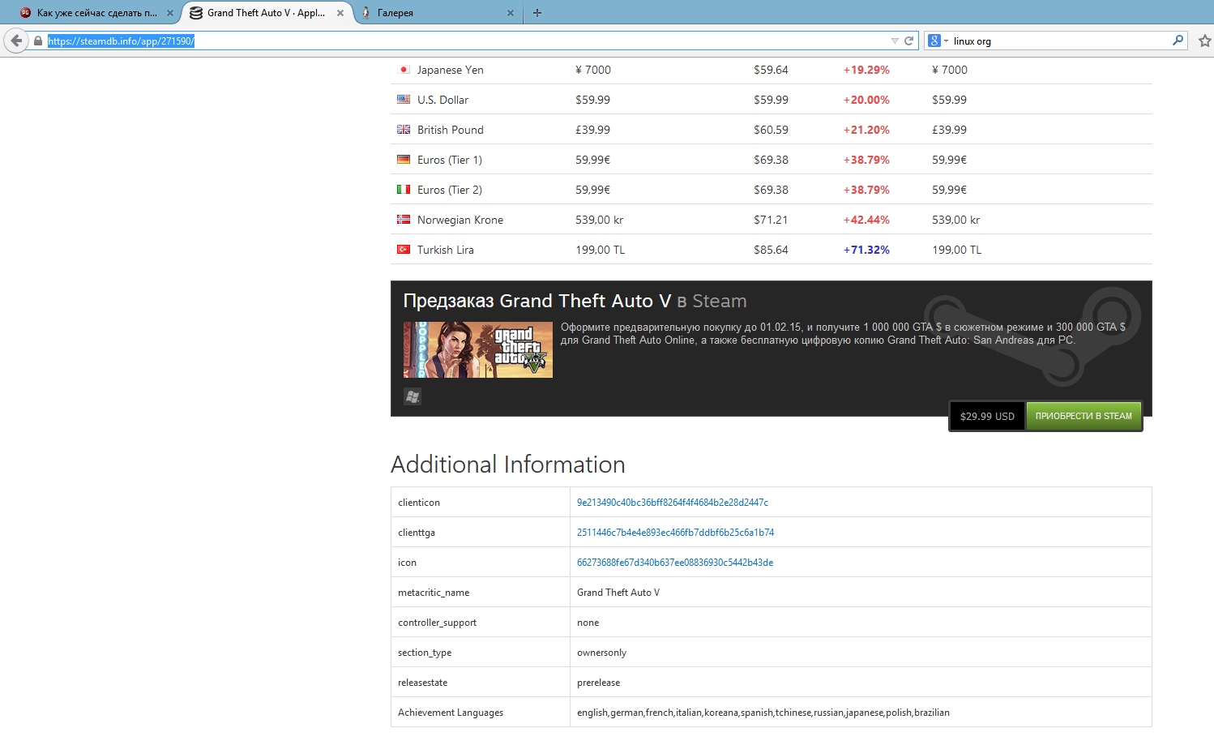The width and height of the screenshot is (1214, 745).
Task: Close the 'Галерея' tab
Action: (510, 13)
